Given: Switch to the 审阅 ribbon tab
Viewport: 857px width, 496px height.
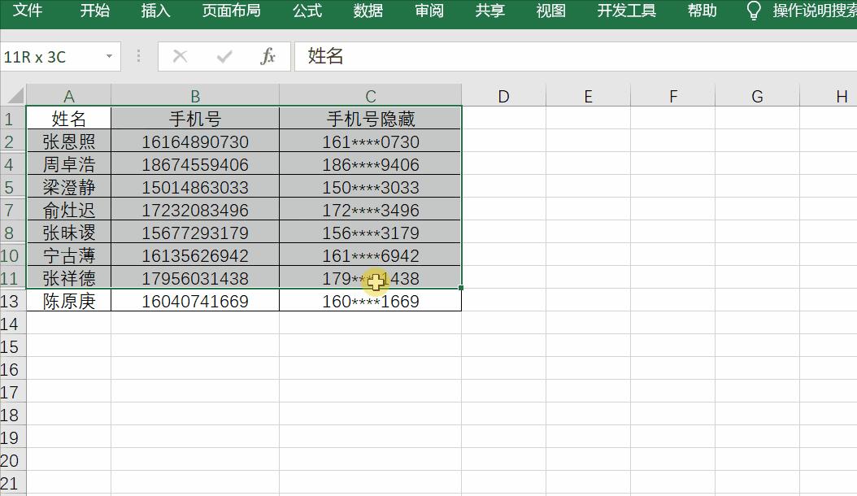Looking at the screenshot, I should point(428,11).
